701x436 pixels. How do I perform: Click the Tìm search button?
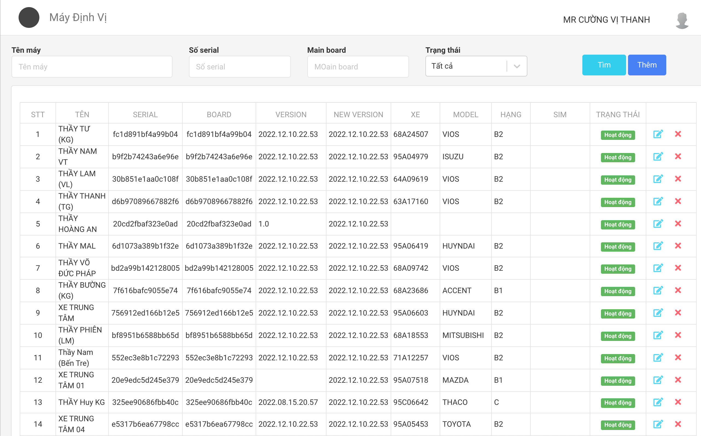coord(604,65)
